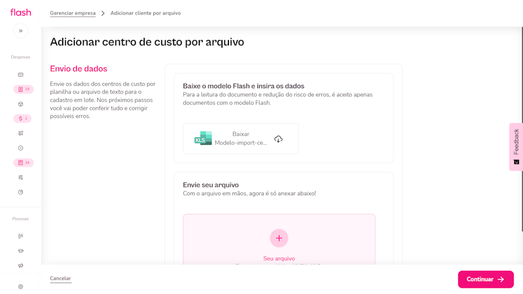Screen dimensions: 523x294
Task: Open the dollar sign item with badge 1
Action: [22, 119]
